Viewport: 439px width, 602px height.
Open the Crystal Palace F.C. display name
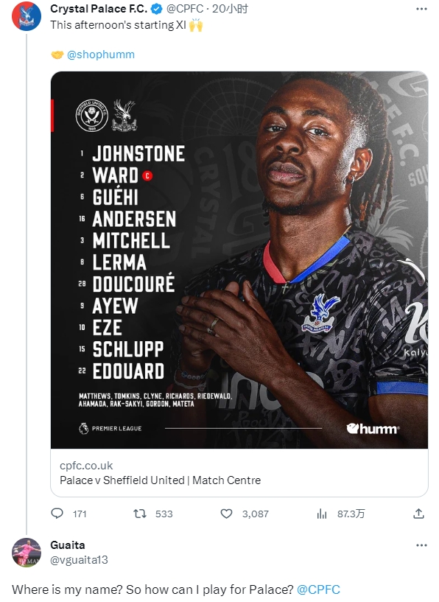(x=99, y=9)
